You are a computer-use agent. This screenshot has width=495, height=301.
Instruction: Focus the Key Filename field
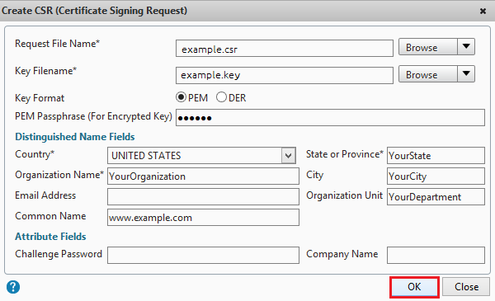(x=285, y=75)
